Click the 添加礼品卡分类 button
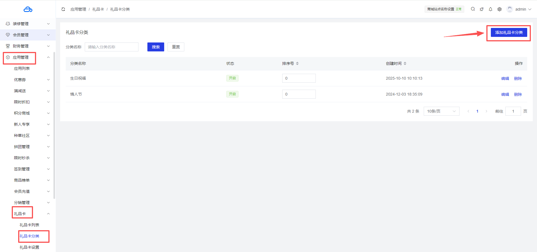Viewport: 537px width, 252px height. click(509, 32)
